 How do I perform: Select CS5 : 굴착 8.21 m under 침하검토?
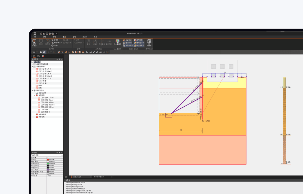click(47, 107)
